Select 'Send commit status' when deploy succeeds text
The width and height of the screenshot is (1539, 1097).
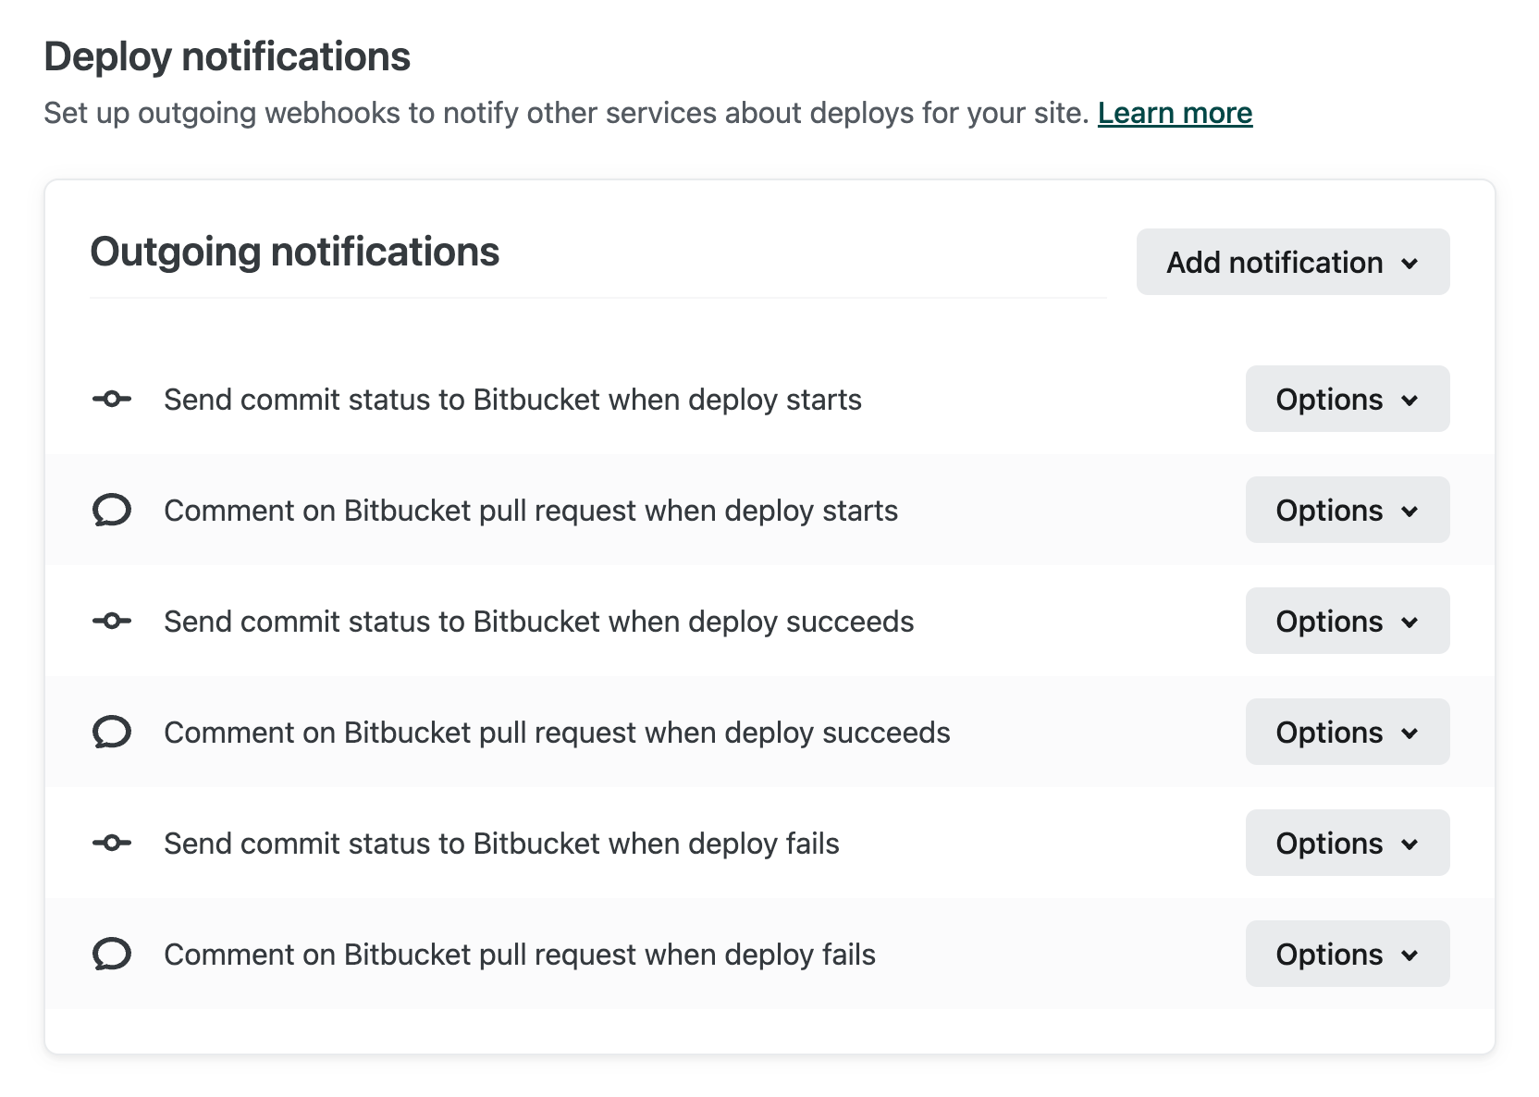538,622
